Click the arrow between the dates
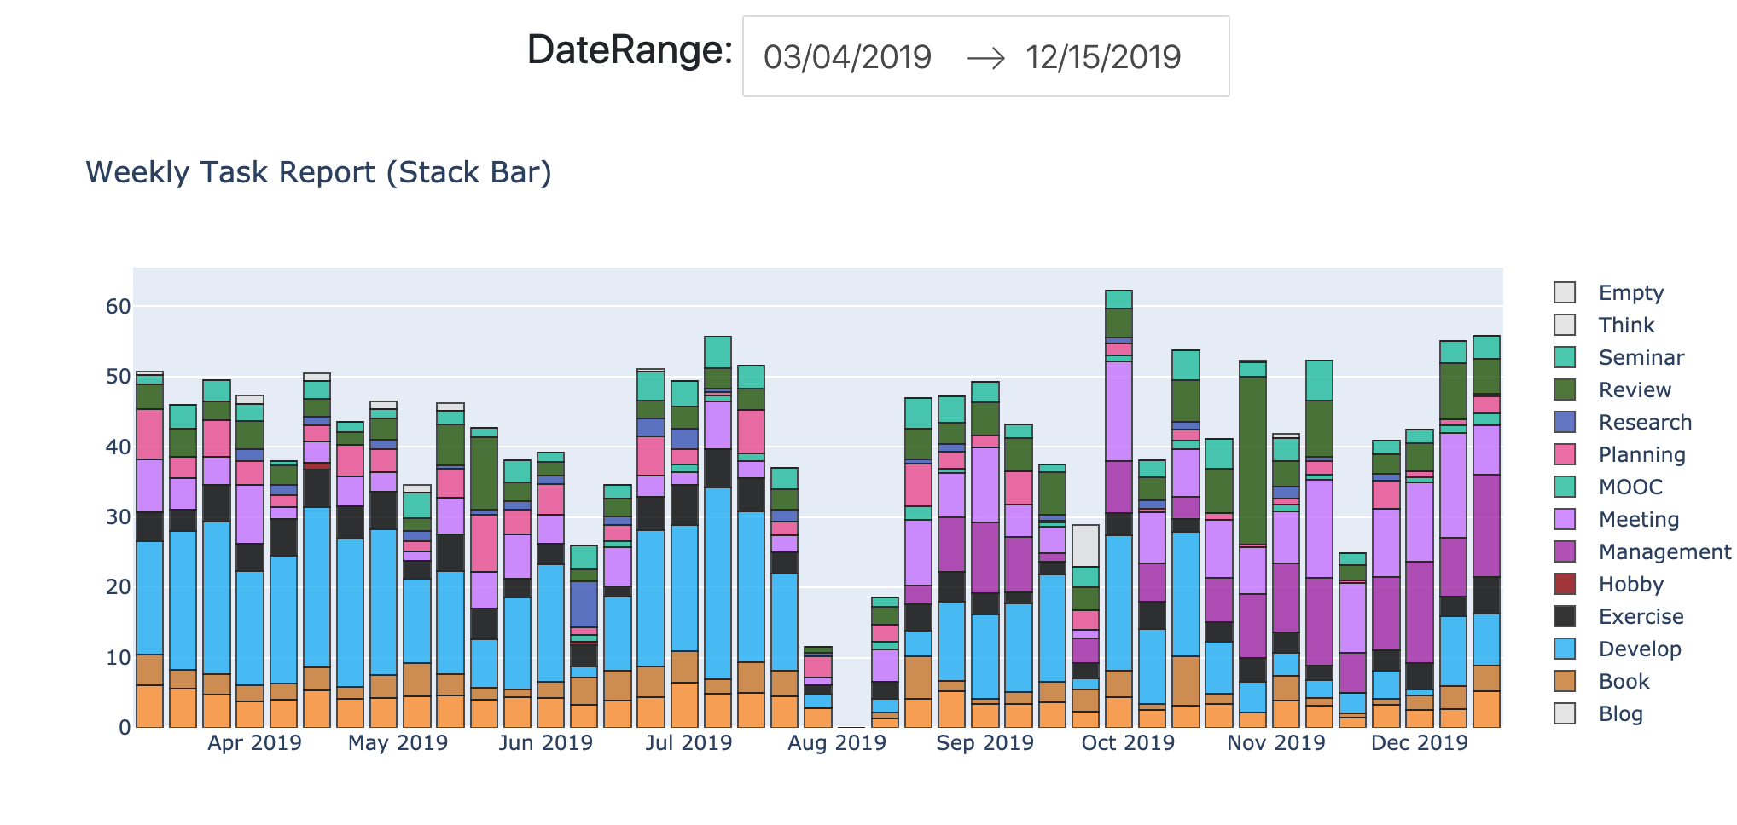Screen dimensions: 1737x825 point(985,58)
